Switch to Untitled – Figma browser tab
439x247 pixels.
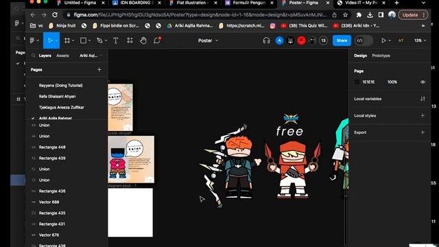click(x=81, y=3)
